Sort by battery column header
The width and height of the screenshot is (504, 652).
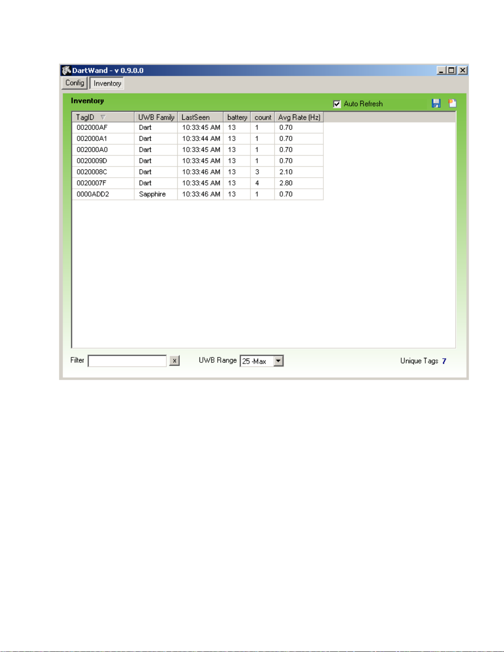[237, 117]
